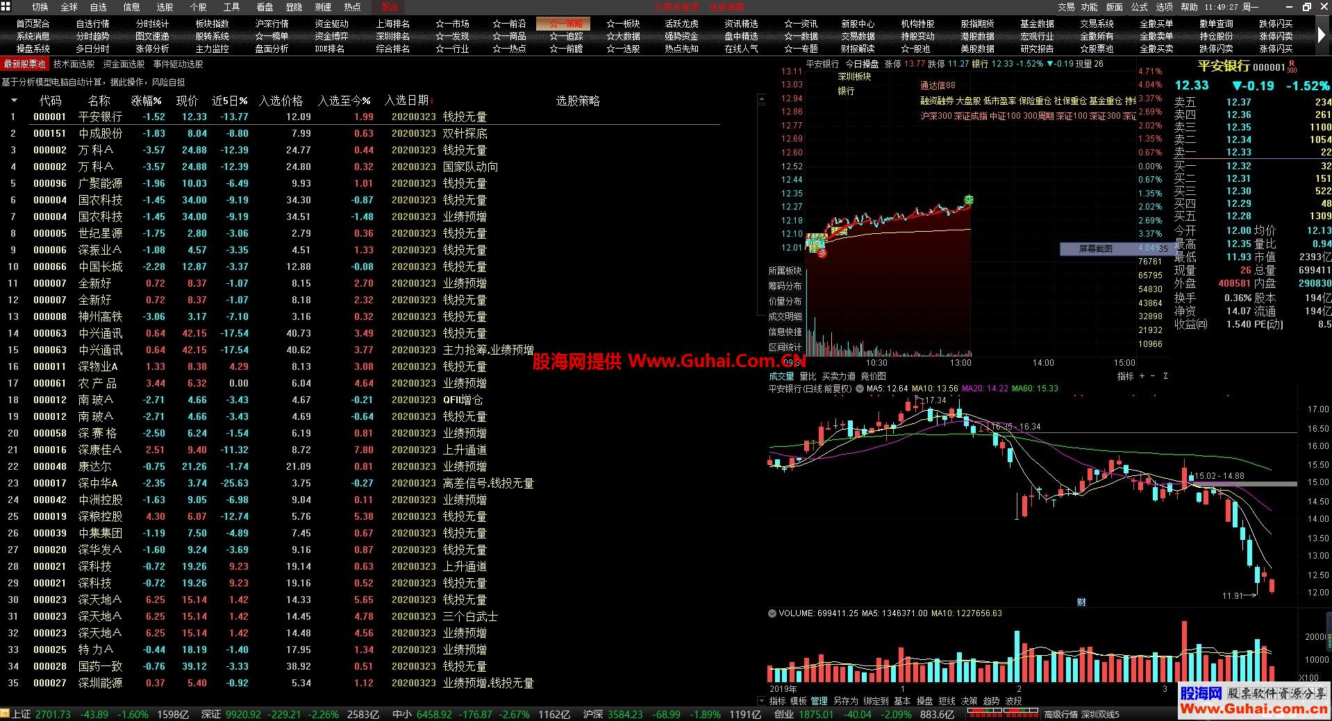Open 涨停分析 from the shortcut grid
1332x721 pixels.
tap(152, 49)
